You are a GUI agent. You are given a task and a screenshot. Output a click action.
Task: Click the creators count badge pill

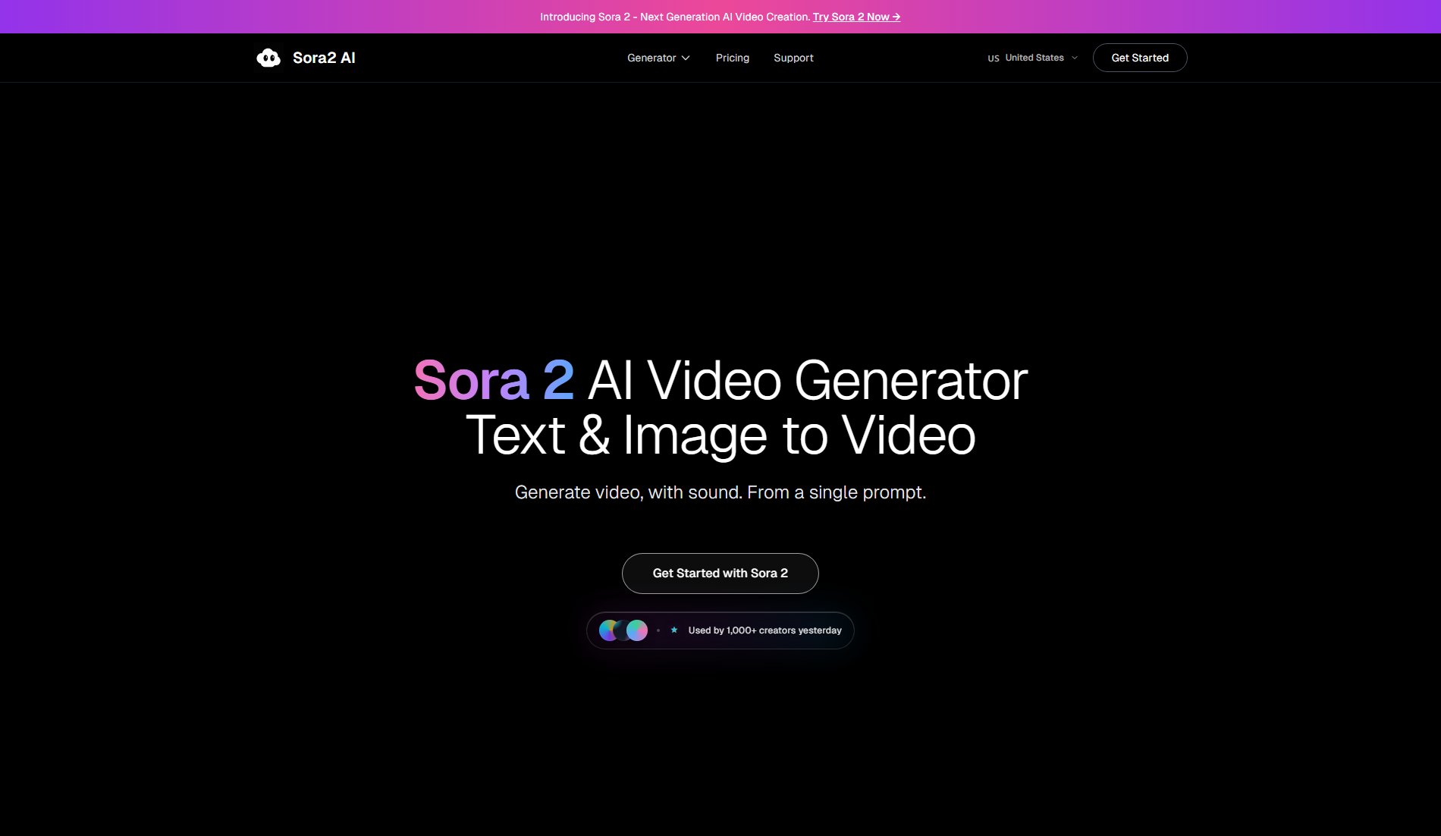(720, 630)
